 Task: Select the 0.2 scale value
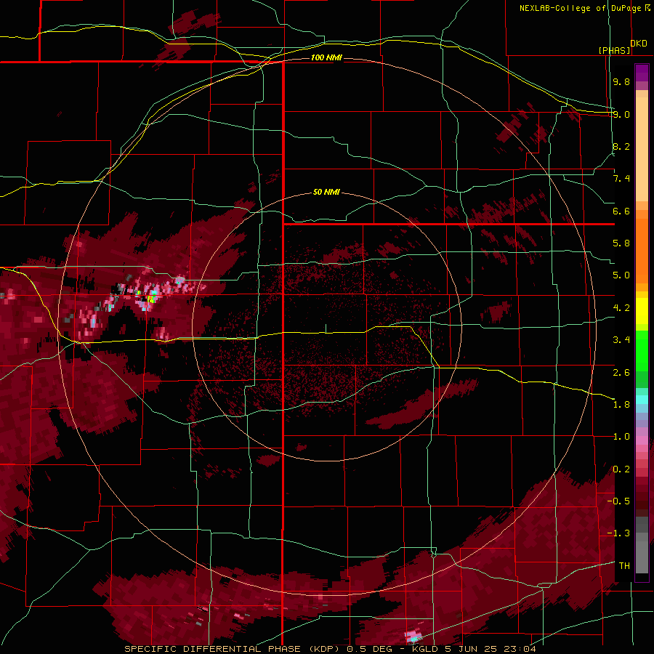pos(621,469)
